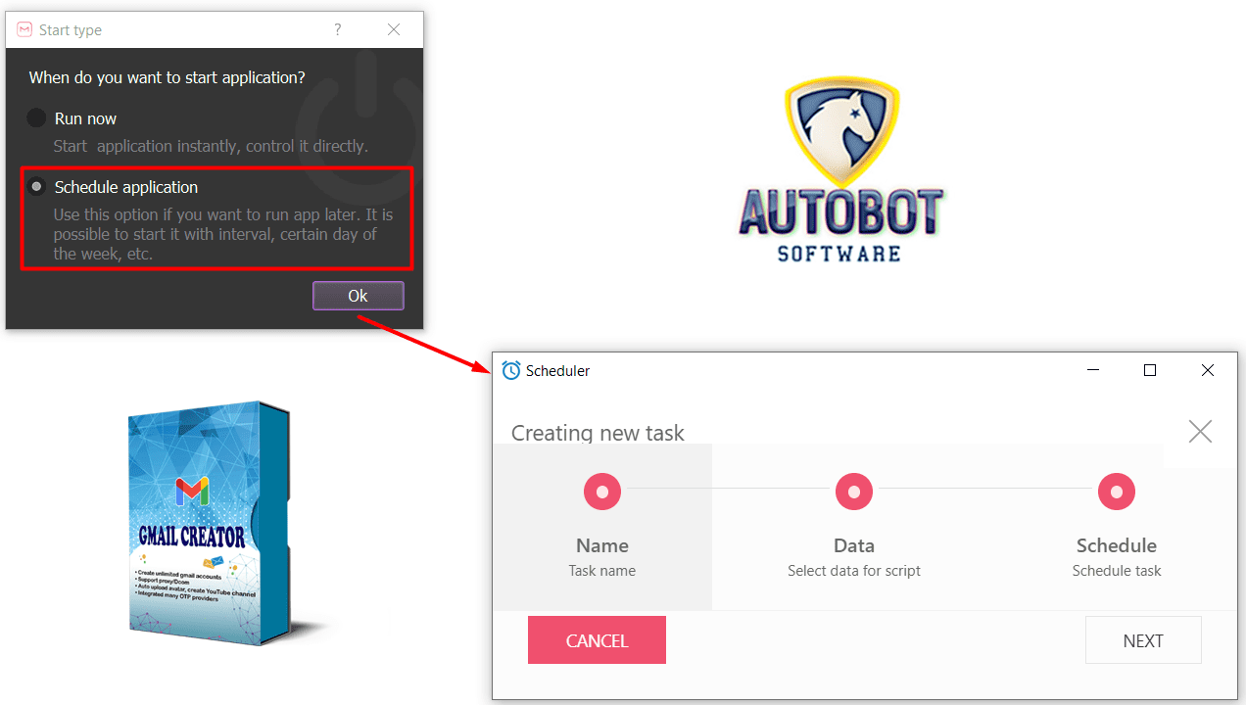Select the Run now radio button

point(36,118)
